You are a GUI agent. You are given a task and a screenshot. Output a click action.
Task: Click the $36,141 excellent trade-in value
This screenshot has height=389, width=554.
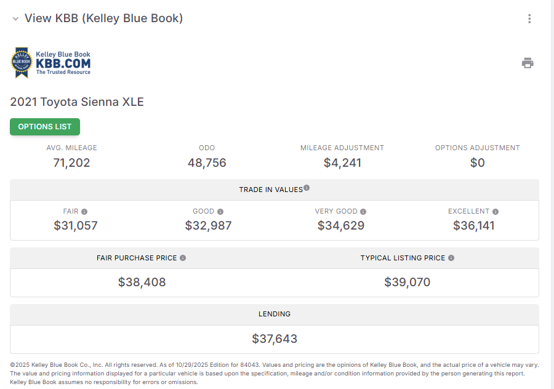click(473, 226)
